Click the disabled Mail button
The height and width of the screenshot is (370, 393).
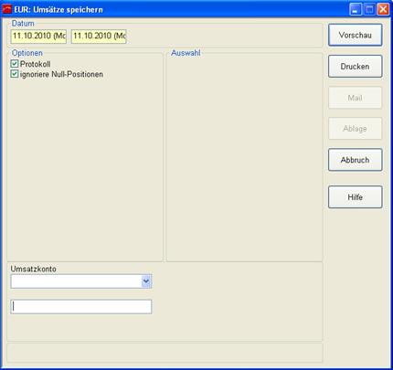pos(356,98)
